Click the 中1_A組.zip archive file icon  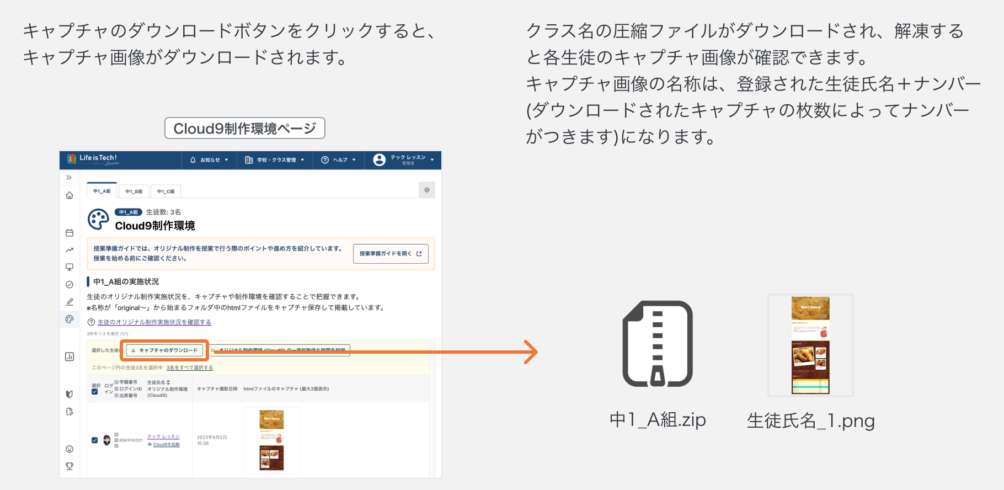[658, 344]
